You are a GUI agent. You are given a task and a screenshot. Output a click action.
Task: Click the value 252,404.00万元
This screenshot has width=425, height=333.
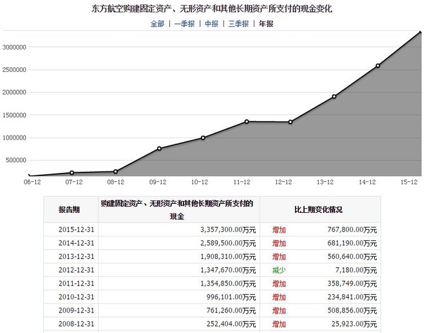(x=231, y=324)
